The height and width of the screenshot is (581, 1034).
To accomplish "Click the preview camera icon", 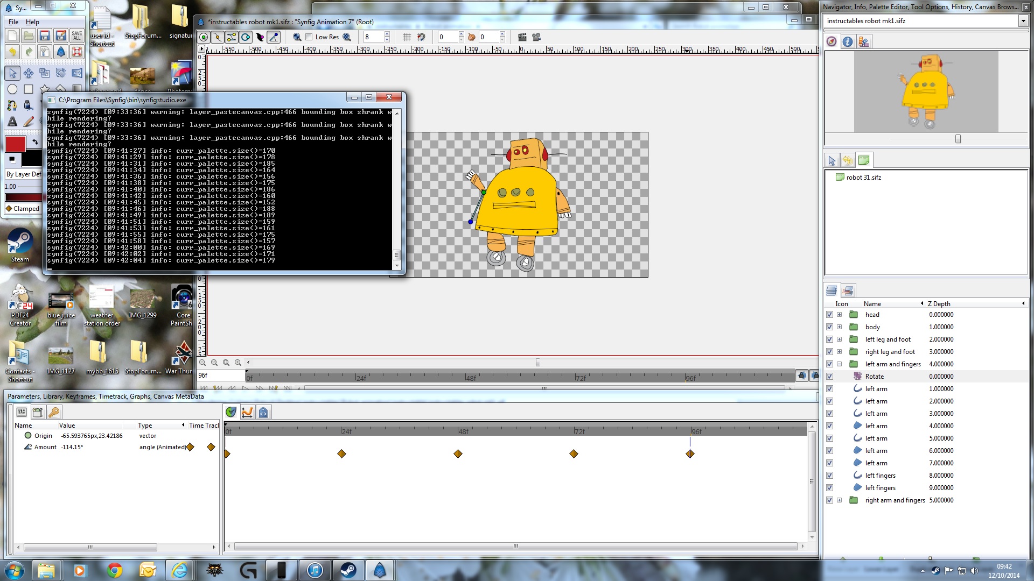I will pyautogui.click(x=536, y=37).
